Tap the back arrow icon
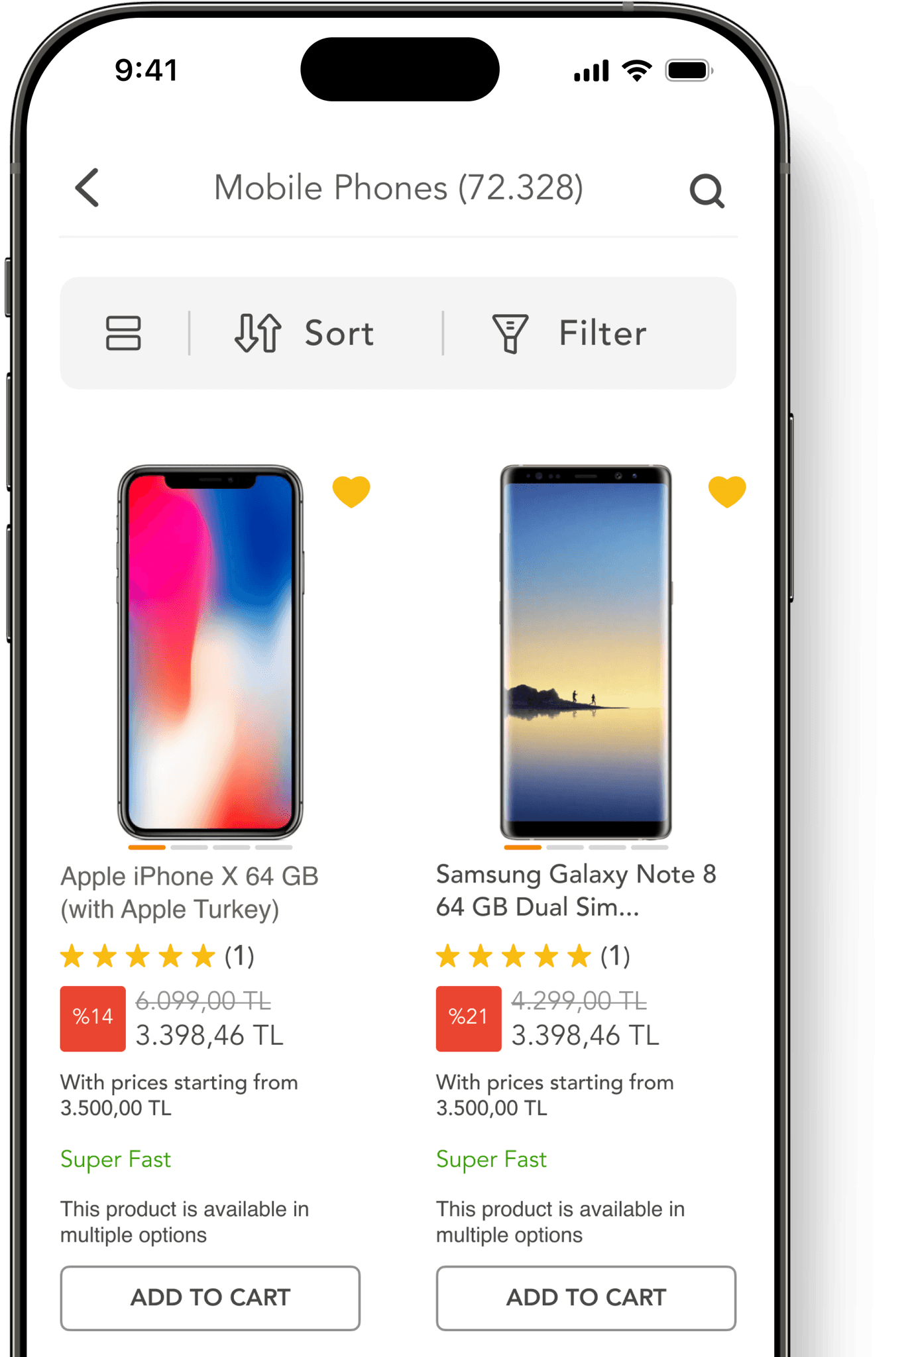Viewport: 914px width, 1357px height. 87,188
